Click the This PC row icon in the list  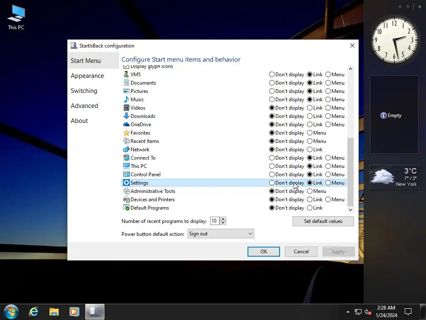click(x=126, y=166)
